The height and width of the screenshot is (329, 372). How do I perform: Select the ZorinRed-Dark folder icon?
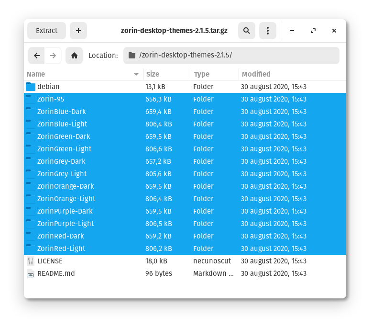31,236
